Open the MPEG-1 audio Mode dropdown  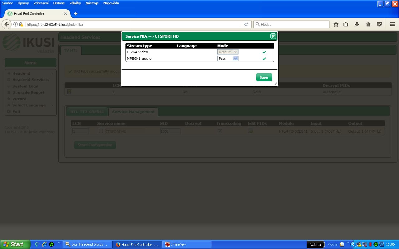pyautogui.click(x=228, y=59)
